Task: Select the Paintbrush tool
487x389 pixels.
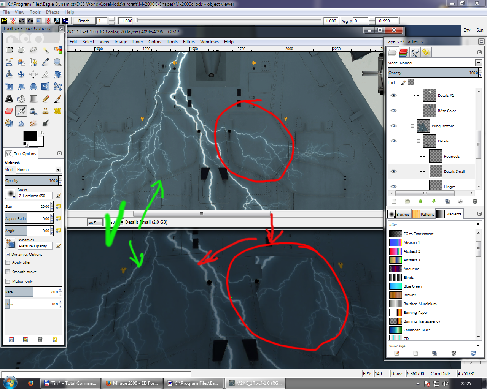Action: point(58,99)
